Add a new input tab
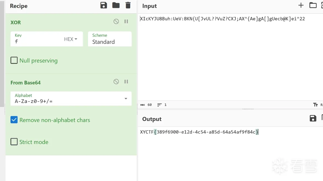This screenshot has width=323, height=181. point(301,5)
